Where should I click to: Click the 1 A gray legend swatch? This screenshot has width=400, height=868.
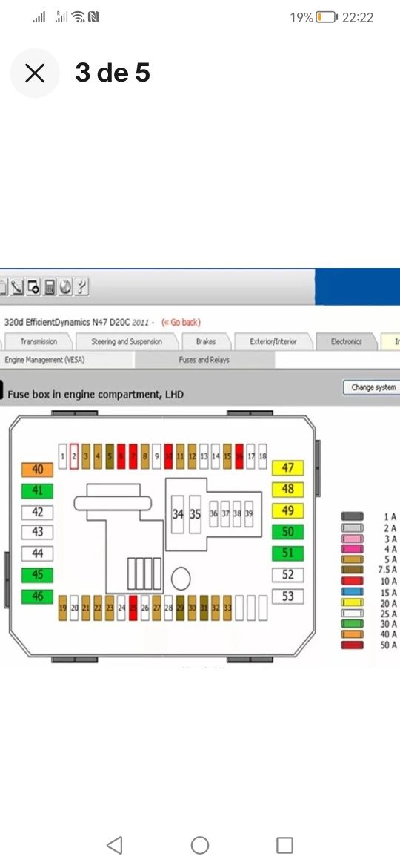coord(353,516)
